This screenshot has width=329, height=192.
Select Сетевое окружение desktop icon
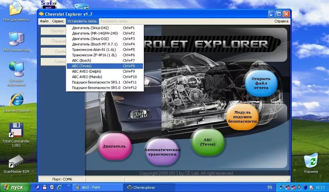(16, 74)
